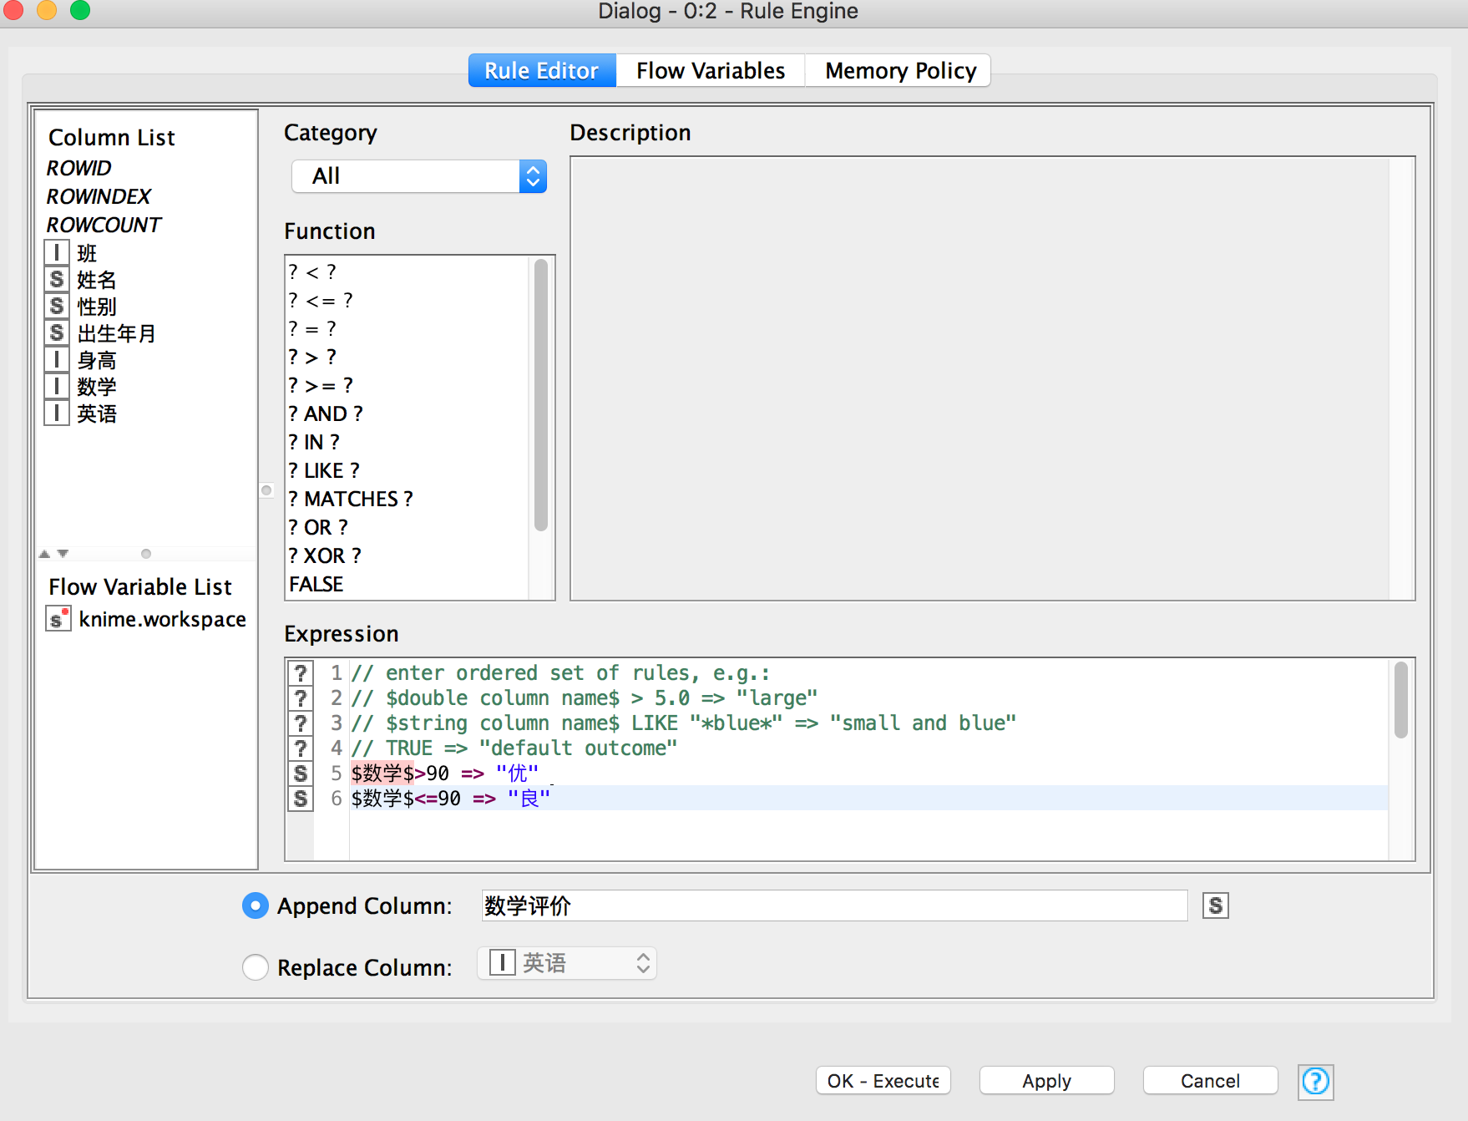Screen dimensions: 1468x1121
Task: Click the Cancel button
Action: click(1211, 1081)
